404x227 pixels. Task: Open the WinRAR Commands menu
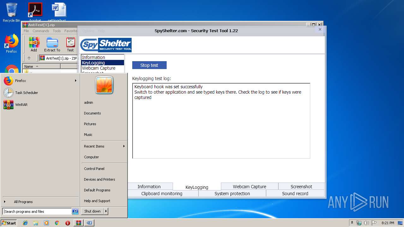[x=41, y=31]
